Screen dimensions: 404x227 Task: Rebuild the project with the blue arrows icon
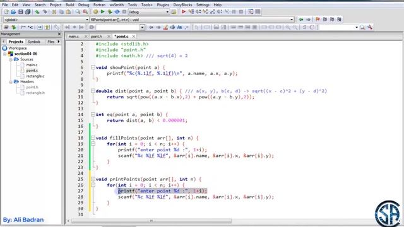pos(117,12)
